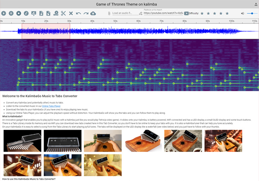Viewport: 259px width, 181px height.
Task: Click the X delete icon in toolbar
Action: 71,13
